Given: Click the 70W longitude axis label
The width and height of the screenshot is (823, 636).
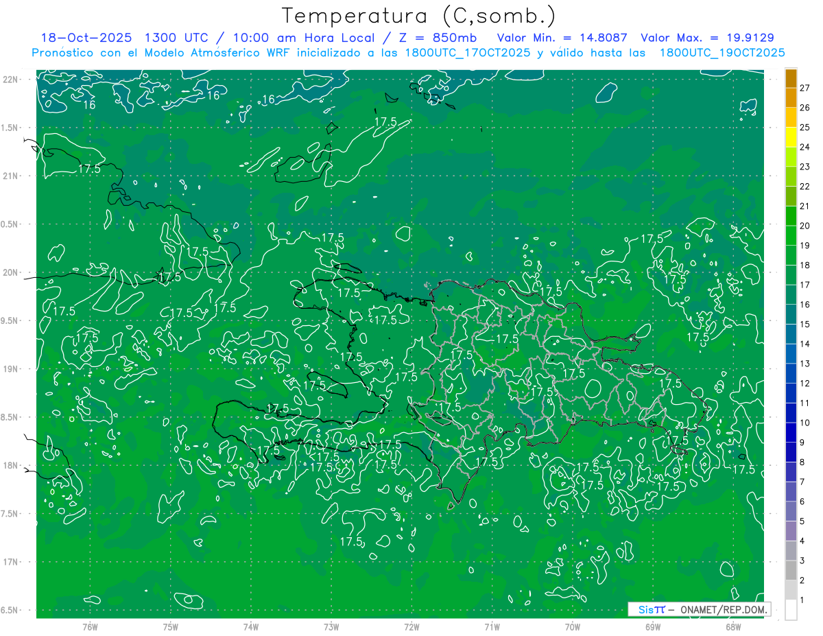Looking at the screenshot, I should pos(573,627).
